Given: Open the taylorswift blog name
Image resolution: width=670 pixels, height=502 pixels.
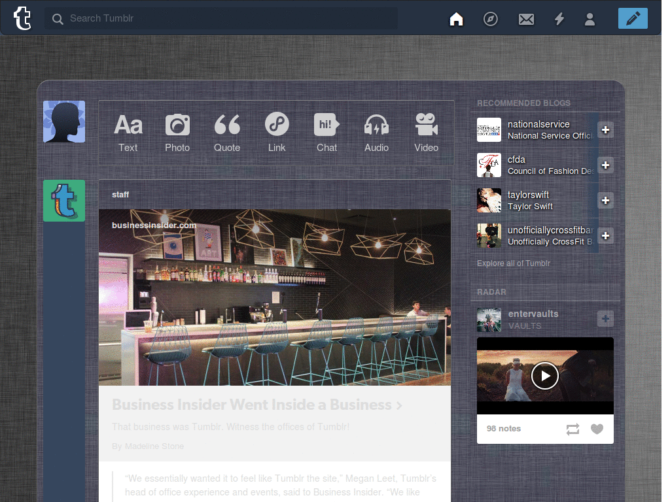Looking at the screenshot, I should pos(528,195).
